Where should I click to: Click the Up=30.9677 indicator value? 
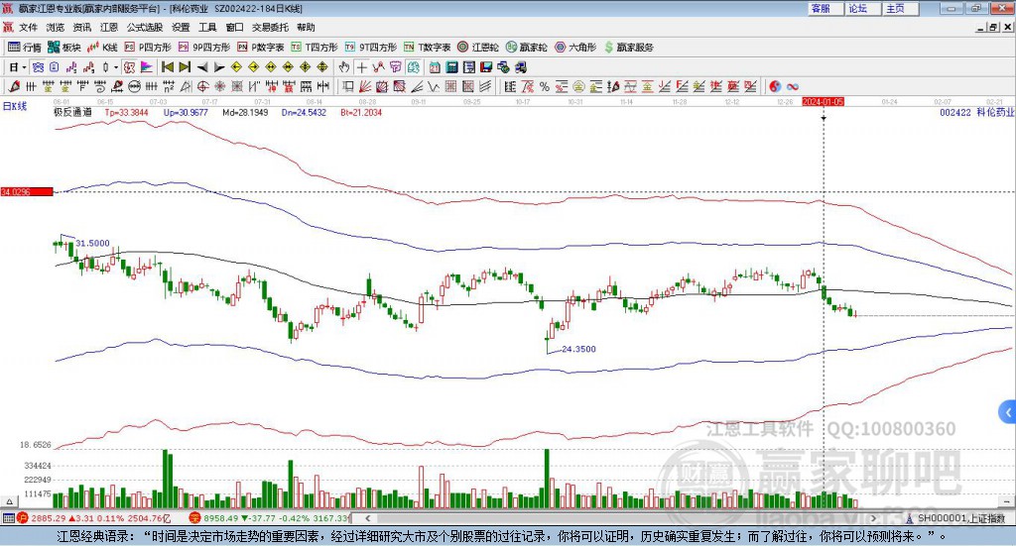tap(186, 113)
